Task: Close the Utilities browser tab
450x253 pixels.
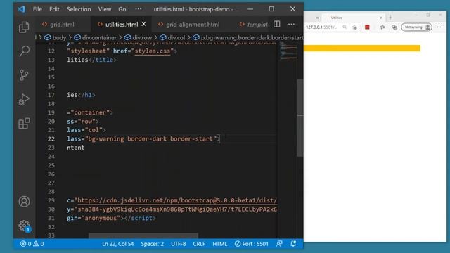Action: (x=381, y=18)
